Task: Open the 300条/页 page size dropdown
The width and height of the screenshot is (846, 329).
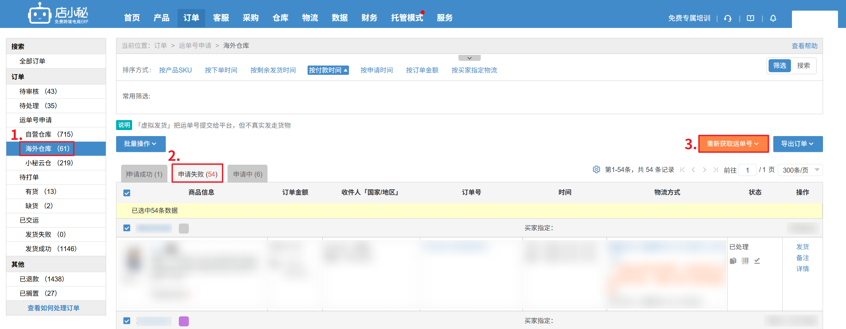Action: 800,170
